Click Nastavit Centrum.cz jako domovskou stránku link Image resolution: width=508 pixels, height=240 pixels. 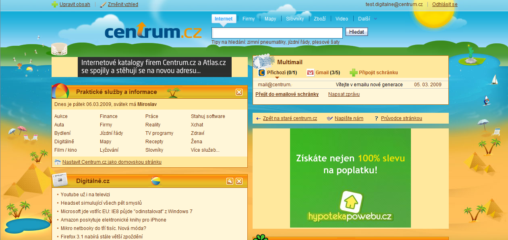(x=112, y=162)
